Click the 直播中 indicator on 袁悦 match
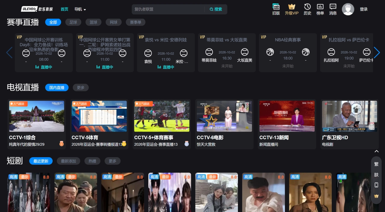The width and height of the screenshot is (385, 212). point(166,67)
